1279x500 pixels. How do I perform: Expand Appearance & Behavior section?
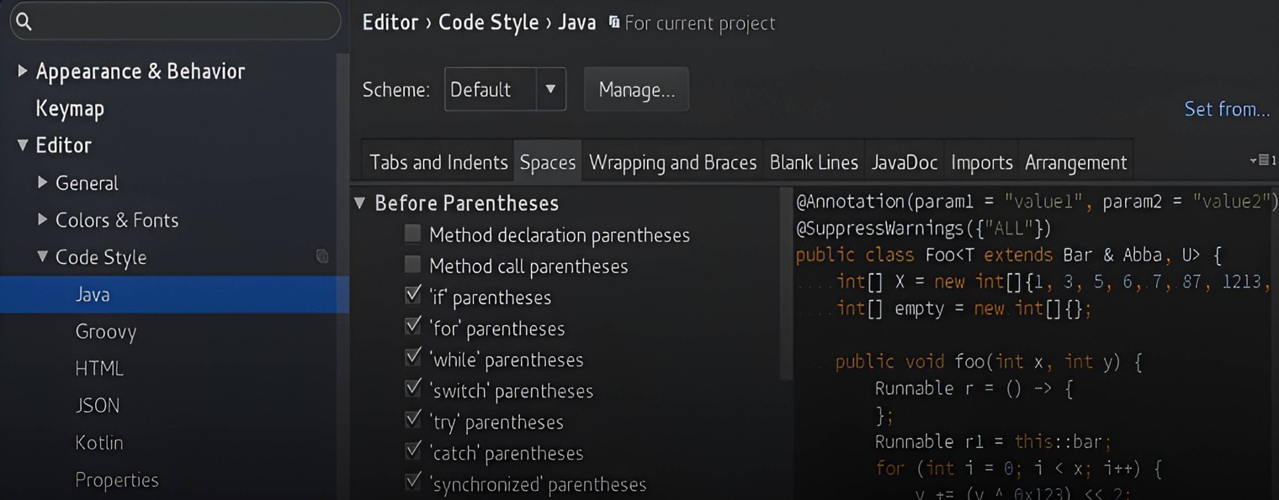tap(23, 71)
